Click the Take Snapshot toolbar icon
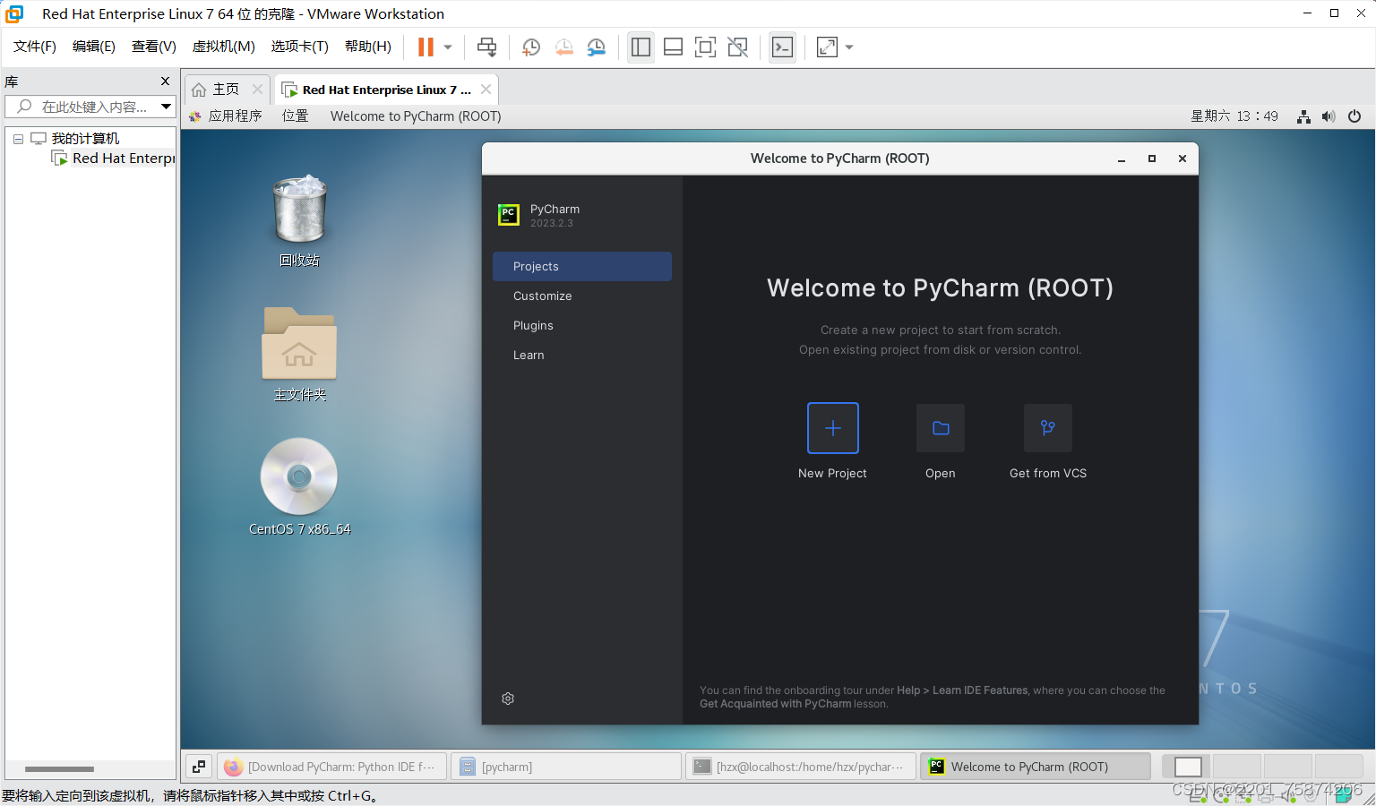The image size is (1376, 806). pyautogui.click(x=530, y=47)
